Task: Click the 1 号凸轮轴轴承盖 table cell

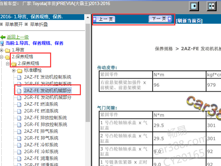Action: [x=126, y=125]
